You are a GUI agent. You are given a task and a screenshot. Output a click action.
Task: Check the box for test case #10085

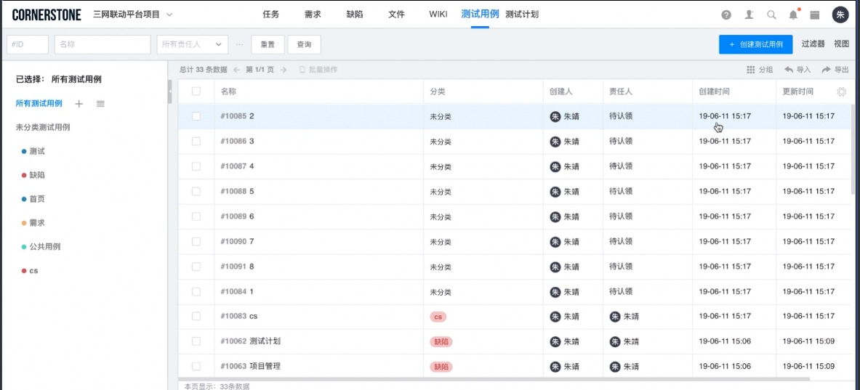pos(196,116)
